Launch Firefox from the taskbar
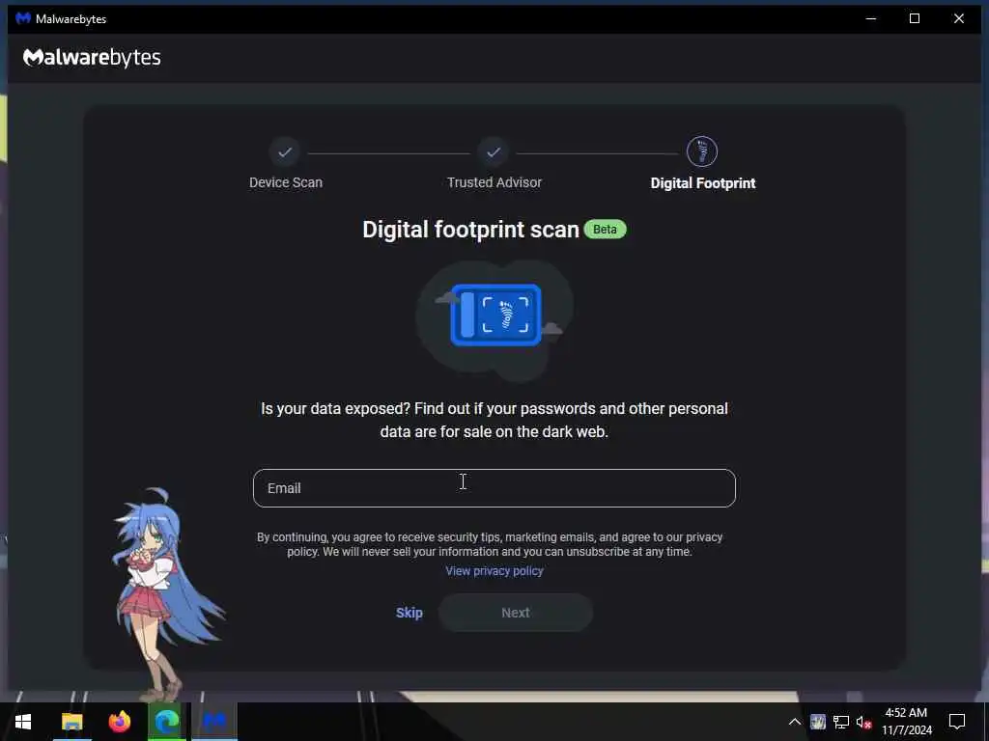Image resolution: width=989 pixels, height=741 pixels. [x=119, y=722]
